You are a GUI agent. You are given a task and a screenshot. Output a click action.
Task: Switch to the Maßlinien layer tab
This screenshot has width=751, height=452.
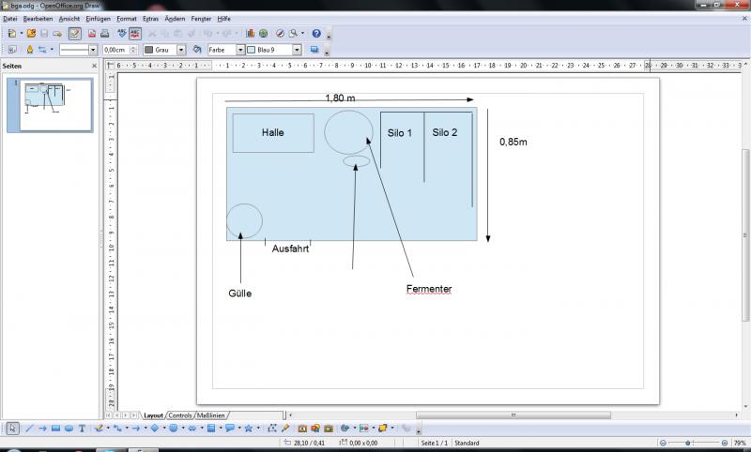point(211,414)
